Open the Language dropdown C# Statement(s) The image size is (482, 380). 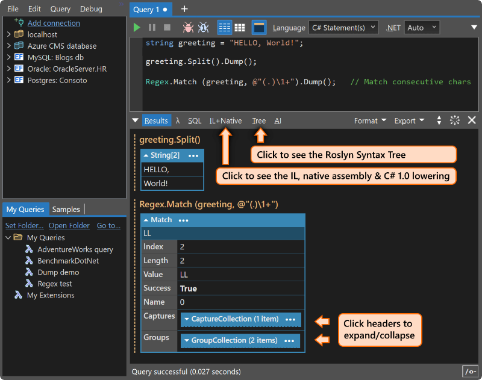(x=343, y=28)
